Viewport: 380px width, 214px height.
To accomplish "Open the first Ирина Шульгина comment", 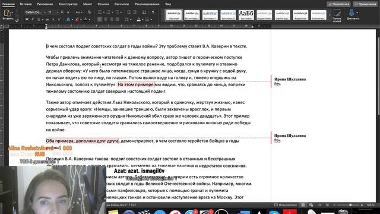I will (x=290, y=81).
